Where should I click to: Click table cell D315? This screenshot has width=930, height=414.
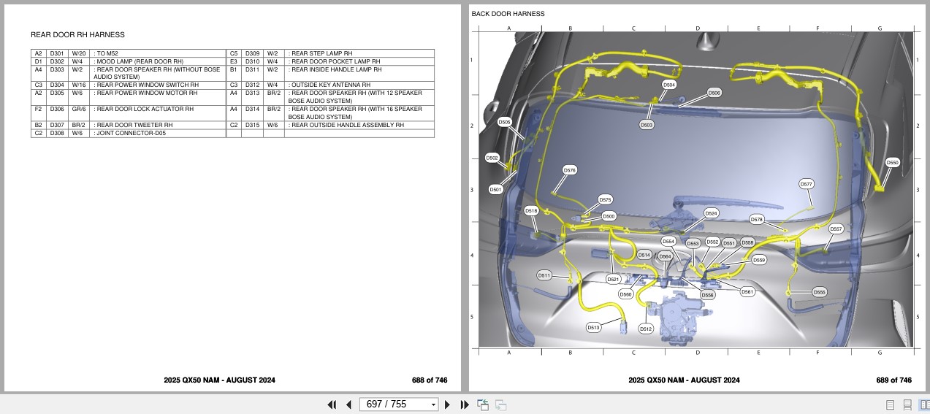253,125
